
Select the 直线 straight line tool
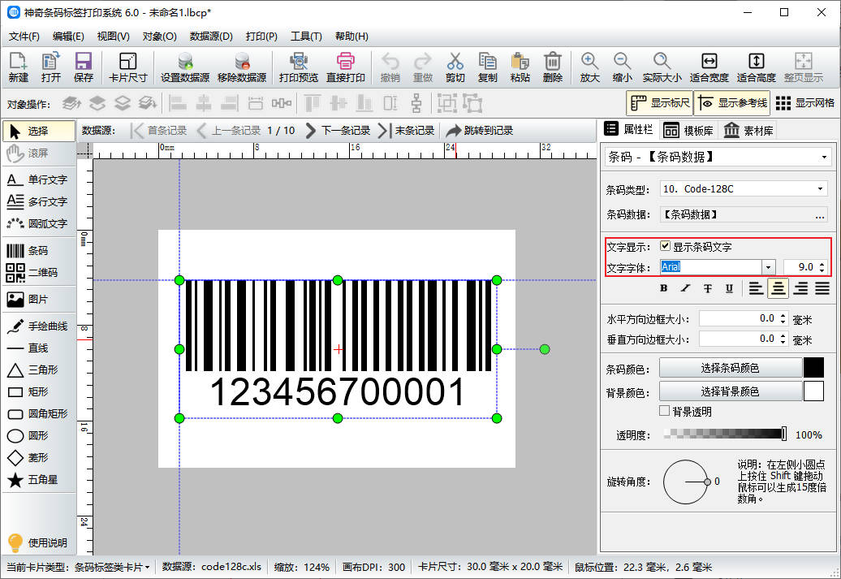click(x=38, y=348)
